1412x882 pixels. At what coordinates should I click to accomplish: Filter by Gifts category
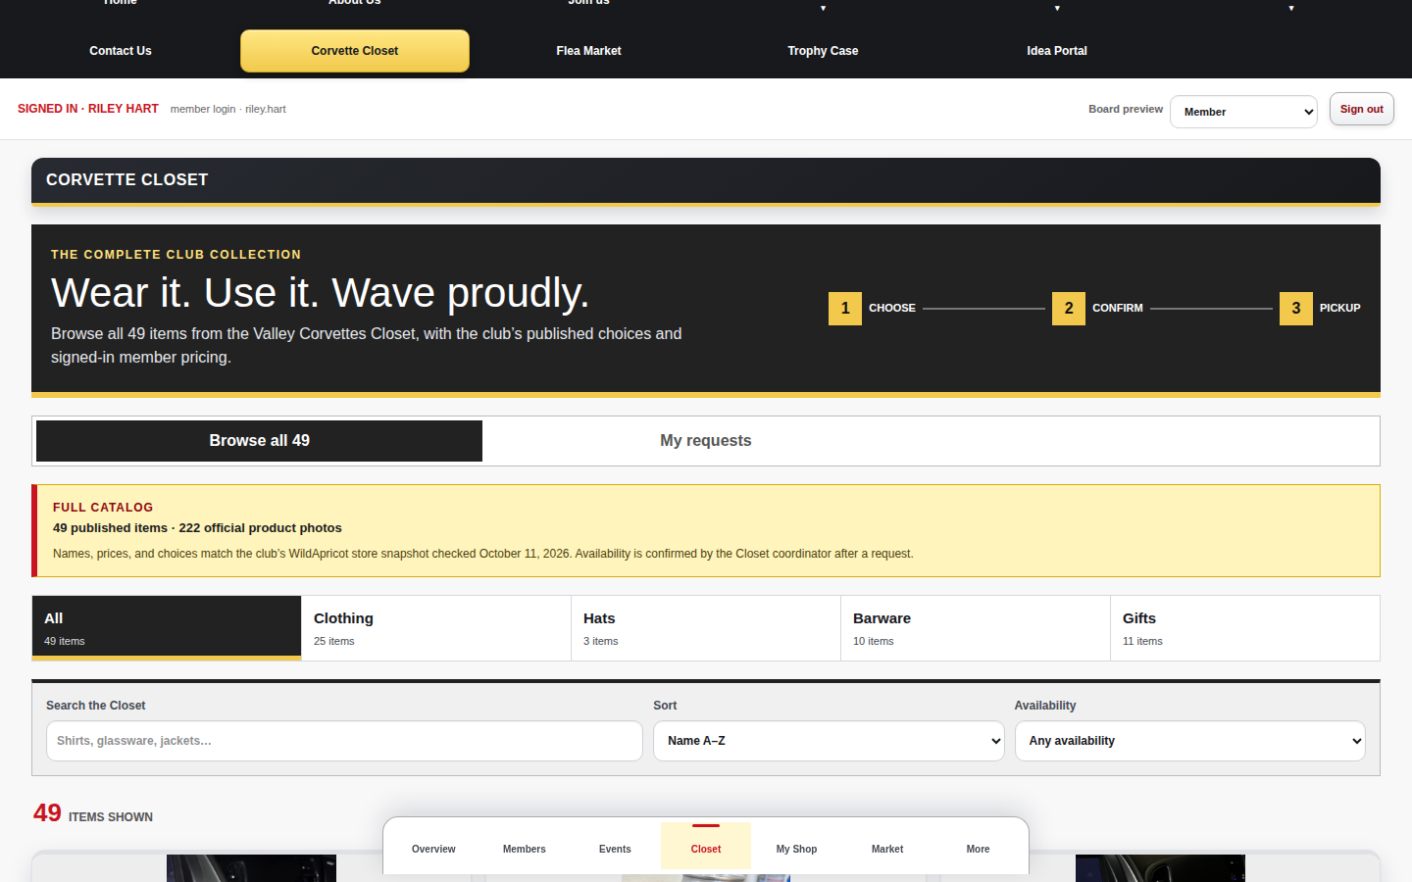pos(1245,628)
